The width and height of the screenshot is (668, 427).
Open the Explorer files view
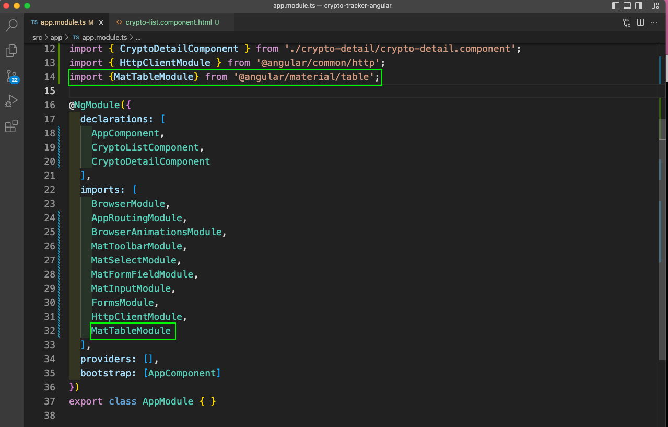click(11, 50)
